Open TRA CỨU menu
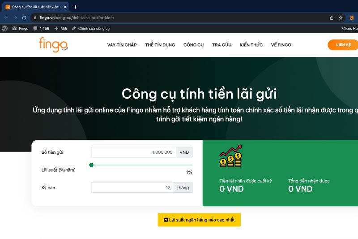The height and width of the screenshot is (239, 358). point(222,45)
